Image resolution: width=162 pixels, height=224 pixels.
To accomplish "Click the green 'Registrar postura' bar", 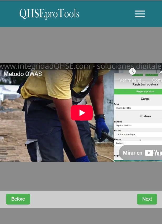I will (138, 91).
